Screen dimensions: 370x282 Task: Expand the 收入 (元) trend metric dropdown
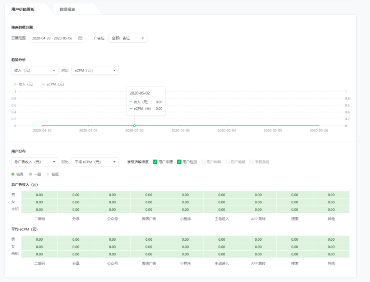tap(35, 70)
